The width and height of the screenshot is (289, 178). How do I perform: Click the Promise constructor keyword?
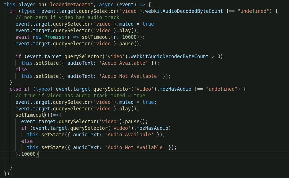(54, 37)
